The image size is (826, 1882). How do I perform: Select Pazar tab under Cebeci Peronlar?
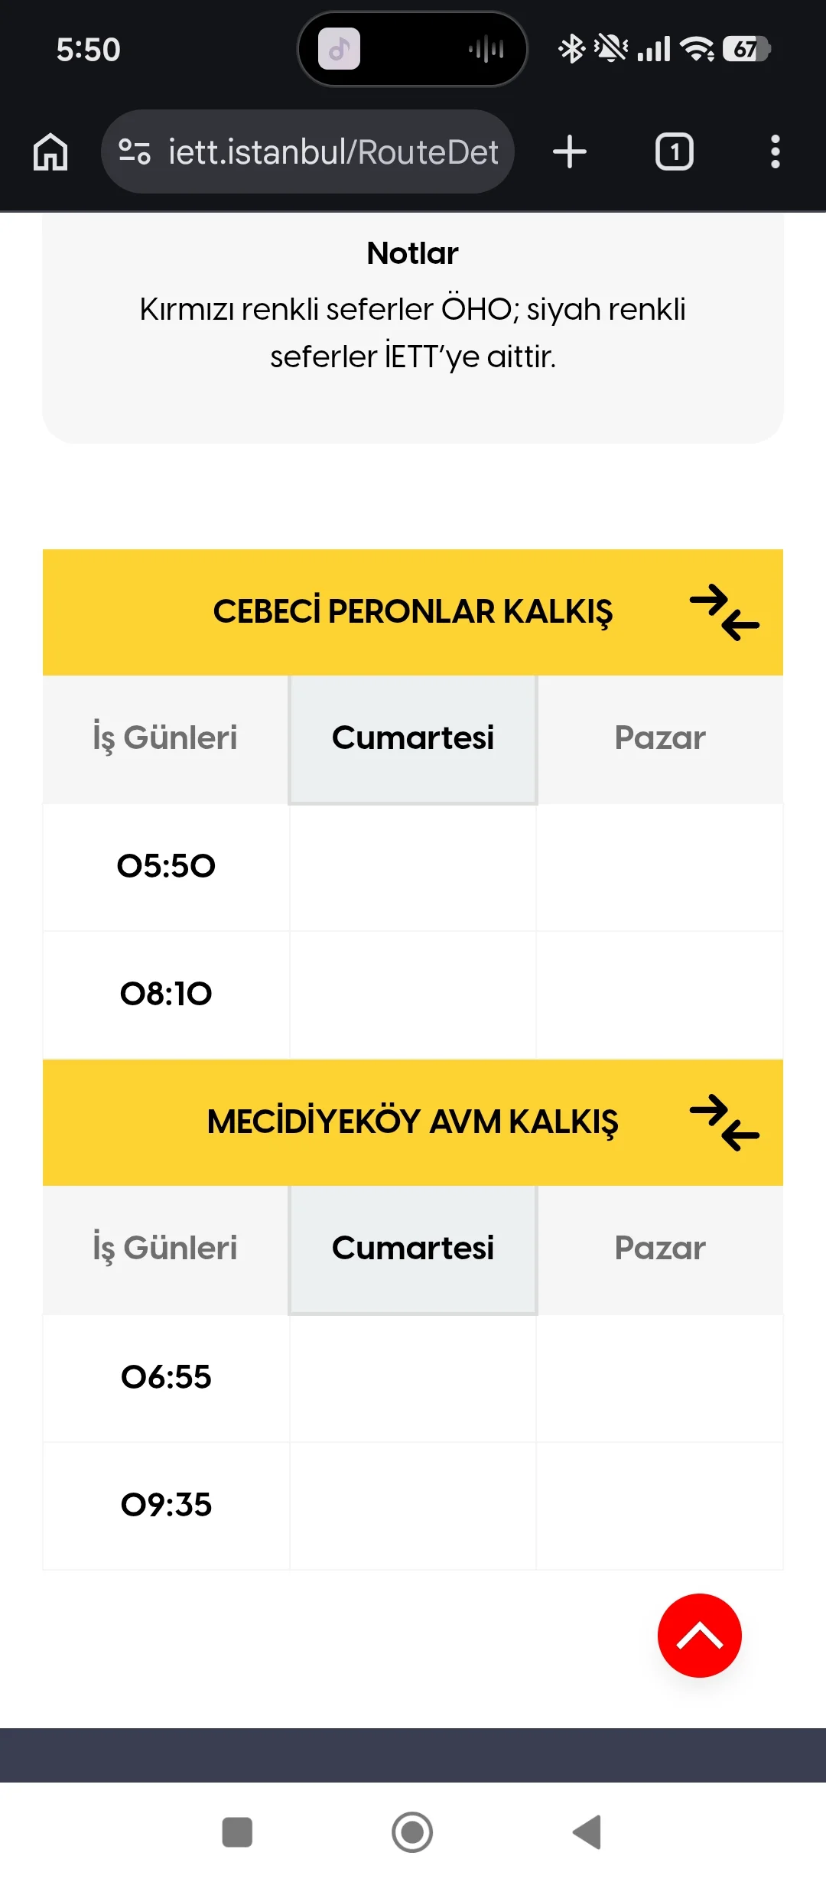660,738
